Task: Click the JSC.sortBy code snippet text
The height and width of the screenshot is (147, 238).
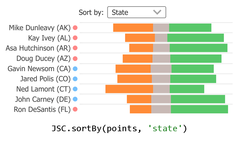Action: (x=119, y=129)
